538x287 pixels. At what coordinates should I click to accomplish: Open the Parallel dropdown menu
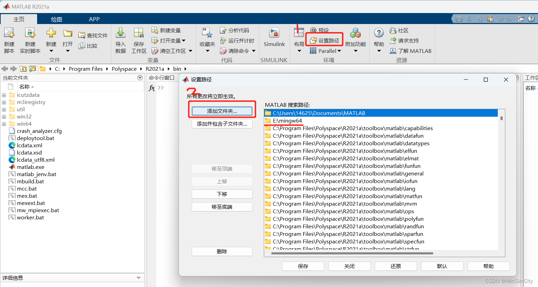[325, 51]
